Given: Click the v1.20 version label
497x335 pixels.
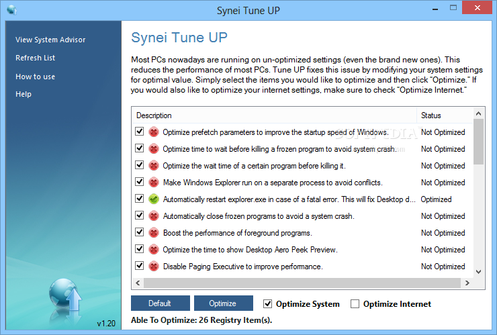Looking at the screenshot, I should 106,324.
